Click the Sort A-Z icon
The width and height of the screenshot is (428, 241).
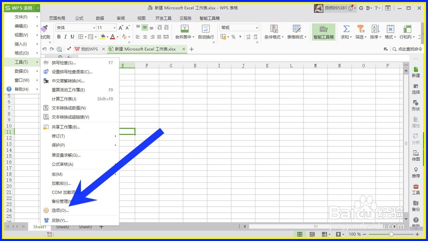tap(375, 28)
